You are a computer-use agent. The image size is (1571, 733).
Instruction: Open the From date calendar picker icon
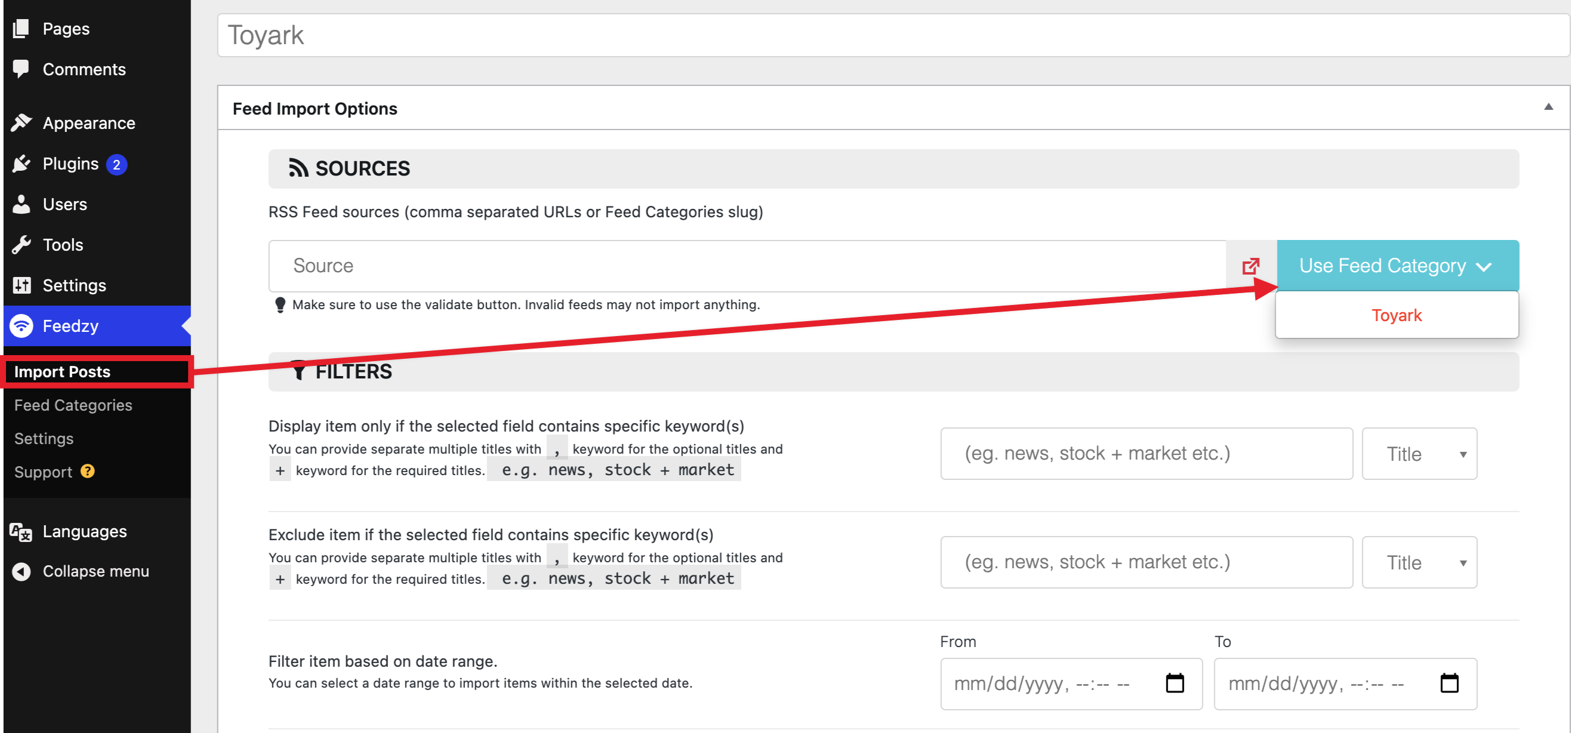pyautogui.click(x=1175, y=683)
